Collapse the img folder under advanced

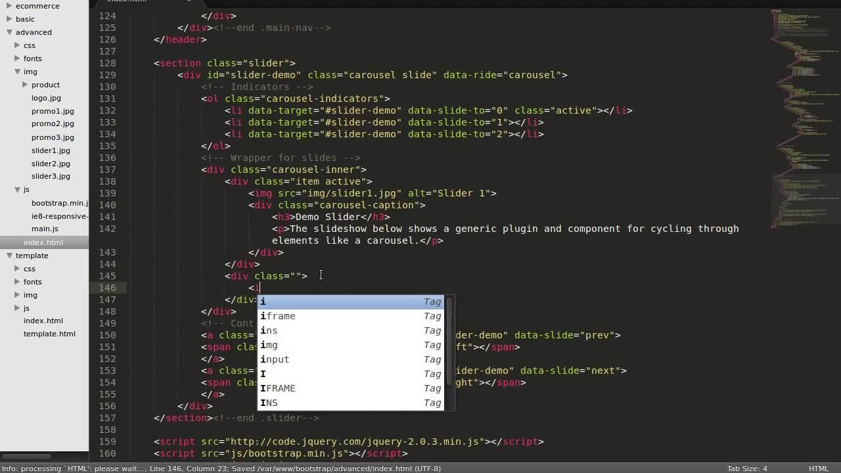tap(18, 72)
